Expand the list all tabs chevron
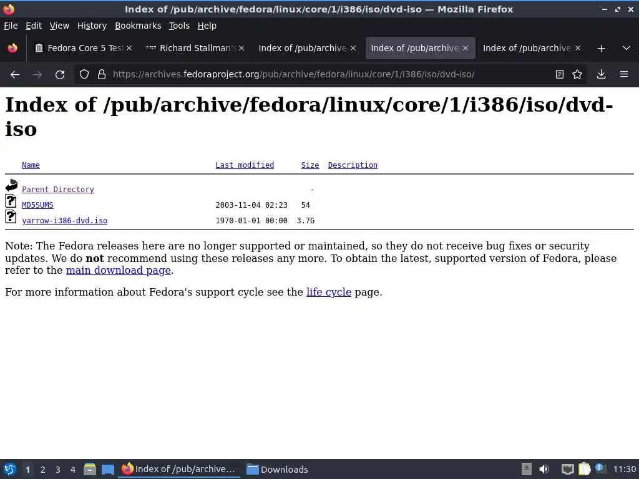This screenshot has width=639, height=479. tap(627, 48)
